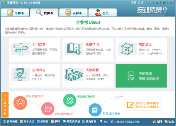Click the gear monitor icon beside 自动办公
The height and width of the screenshot is (126, 176).
pos(21,74)
